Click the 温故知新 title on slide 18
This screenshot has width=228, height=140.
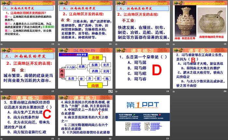(85, 50)
